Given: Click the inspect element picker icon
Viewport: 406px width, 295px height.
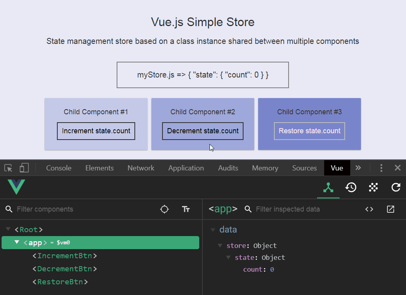Looking at the screenshot, I should (8, 168).
